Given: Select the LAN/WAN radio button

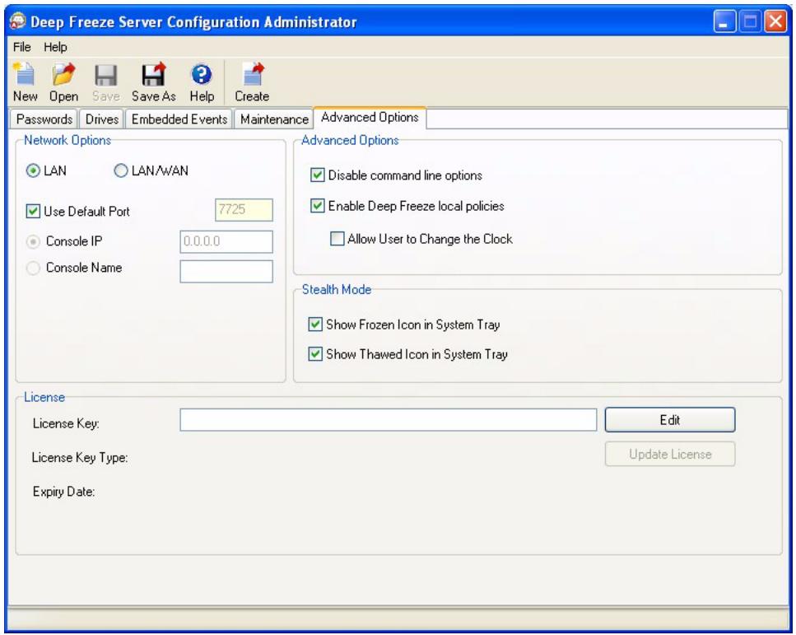Looking at the screenshot, I should [x=121, y=170].
